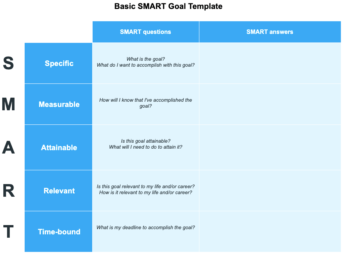Image resolution: width=342 pixels, height=253 pixels.
Task: Select the Relevant label cell
Action: coord(59,190)
